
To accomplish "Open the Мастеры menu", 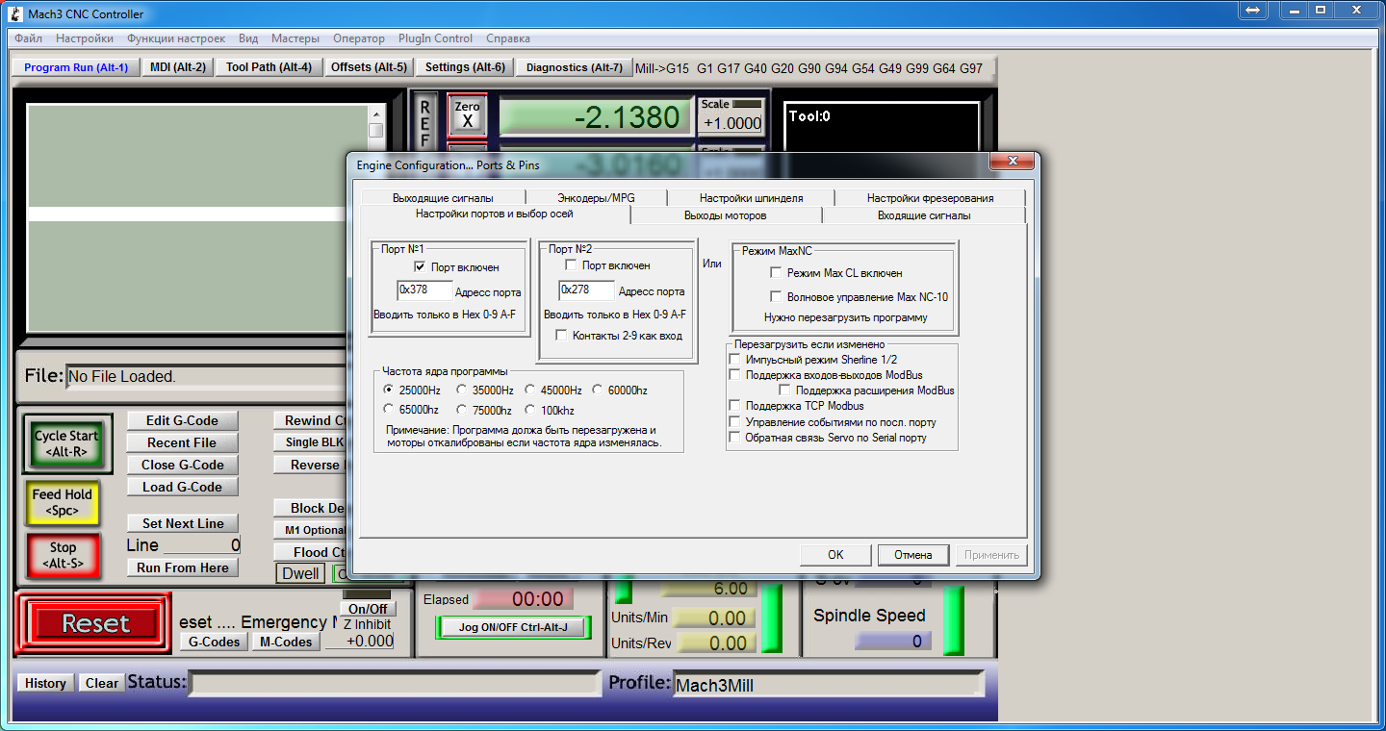I will click(x=295, y=38).
